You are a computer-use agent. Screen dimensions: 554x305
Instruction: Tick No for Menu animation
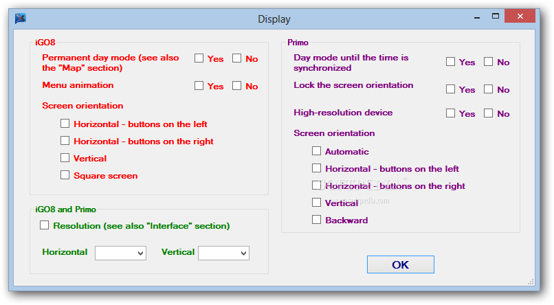coord(236,86)
